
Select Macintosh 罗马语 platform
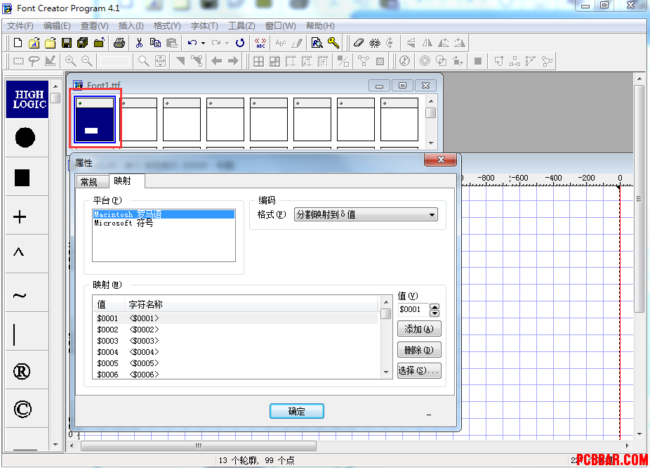tap(164, 214)
